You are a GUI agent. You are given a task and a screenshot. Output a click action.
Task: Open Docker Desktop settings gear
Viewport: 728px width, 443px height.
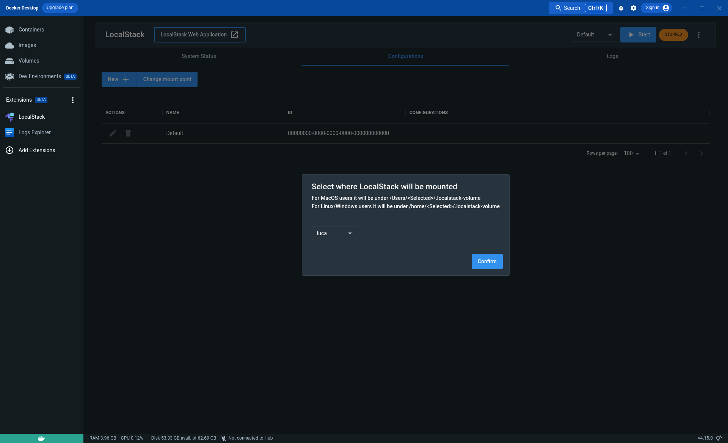(634, 8)
